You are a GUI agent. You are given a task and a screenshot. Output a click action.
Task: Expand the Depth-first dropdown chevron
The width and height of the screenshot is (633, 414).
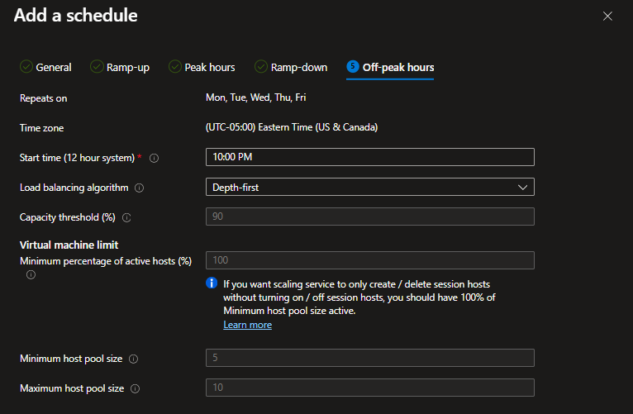coord(522,188)
